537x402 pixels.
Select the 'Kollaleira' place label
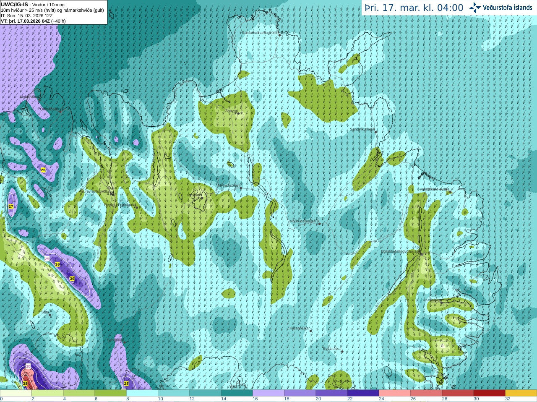[433, 300]
